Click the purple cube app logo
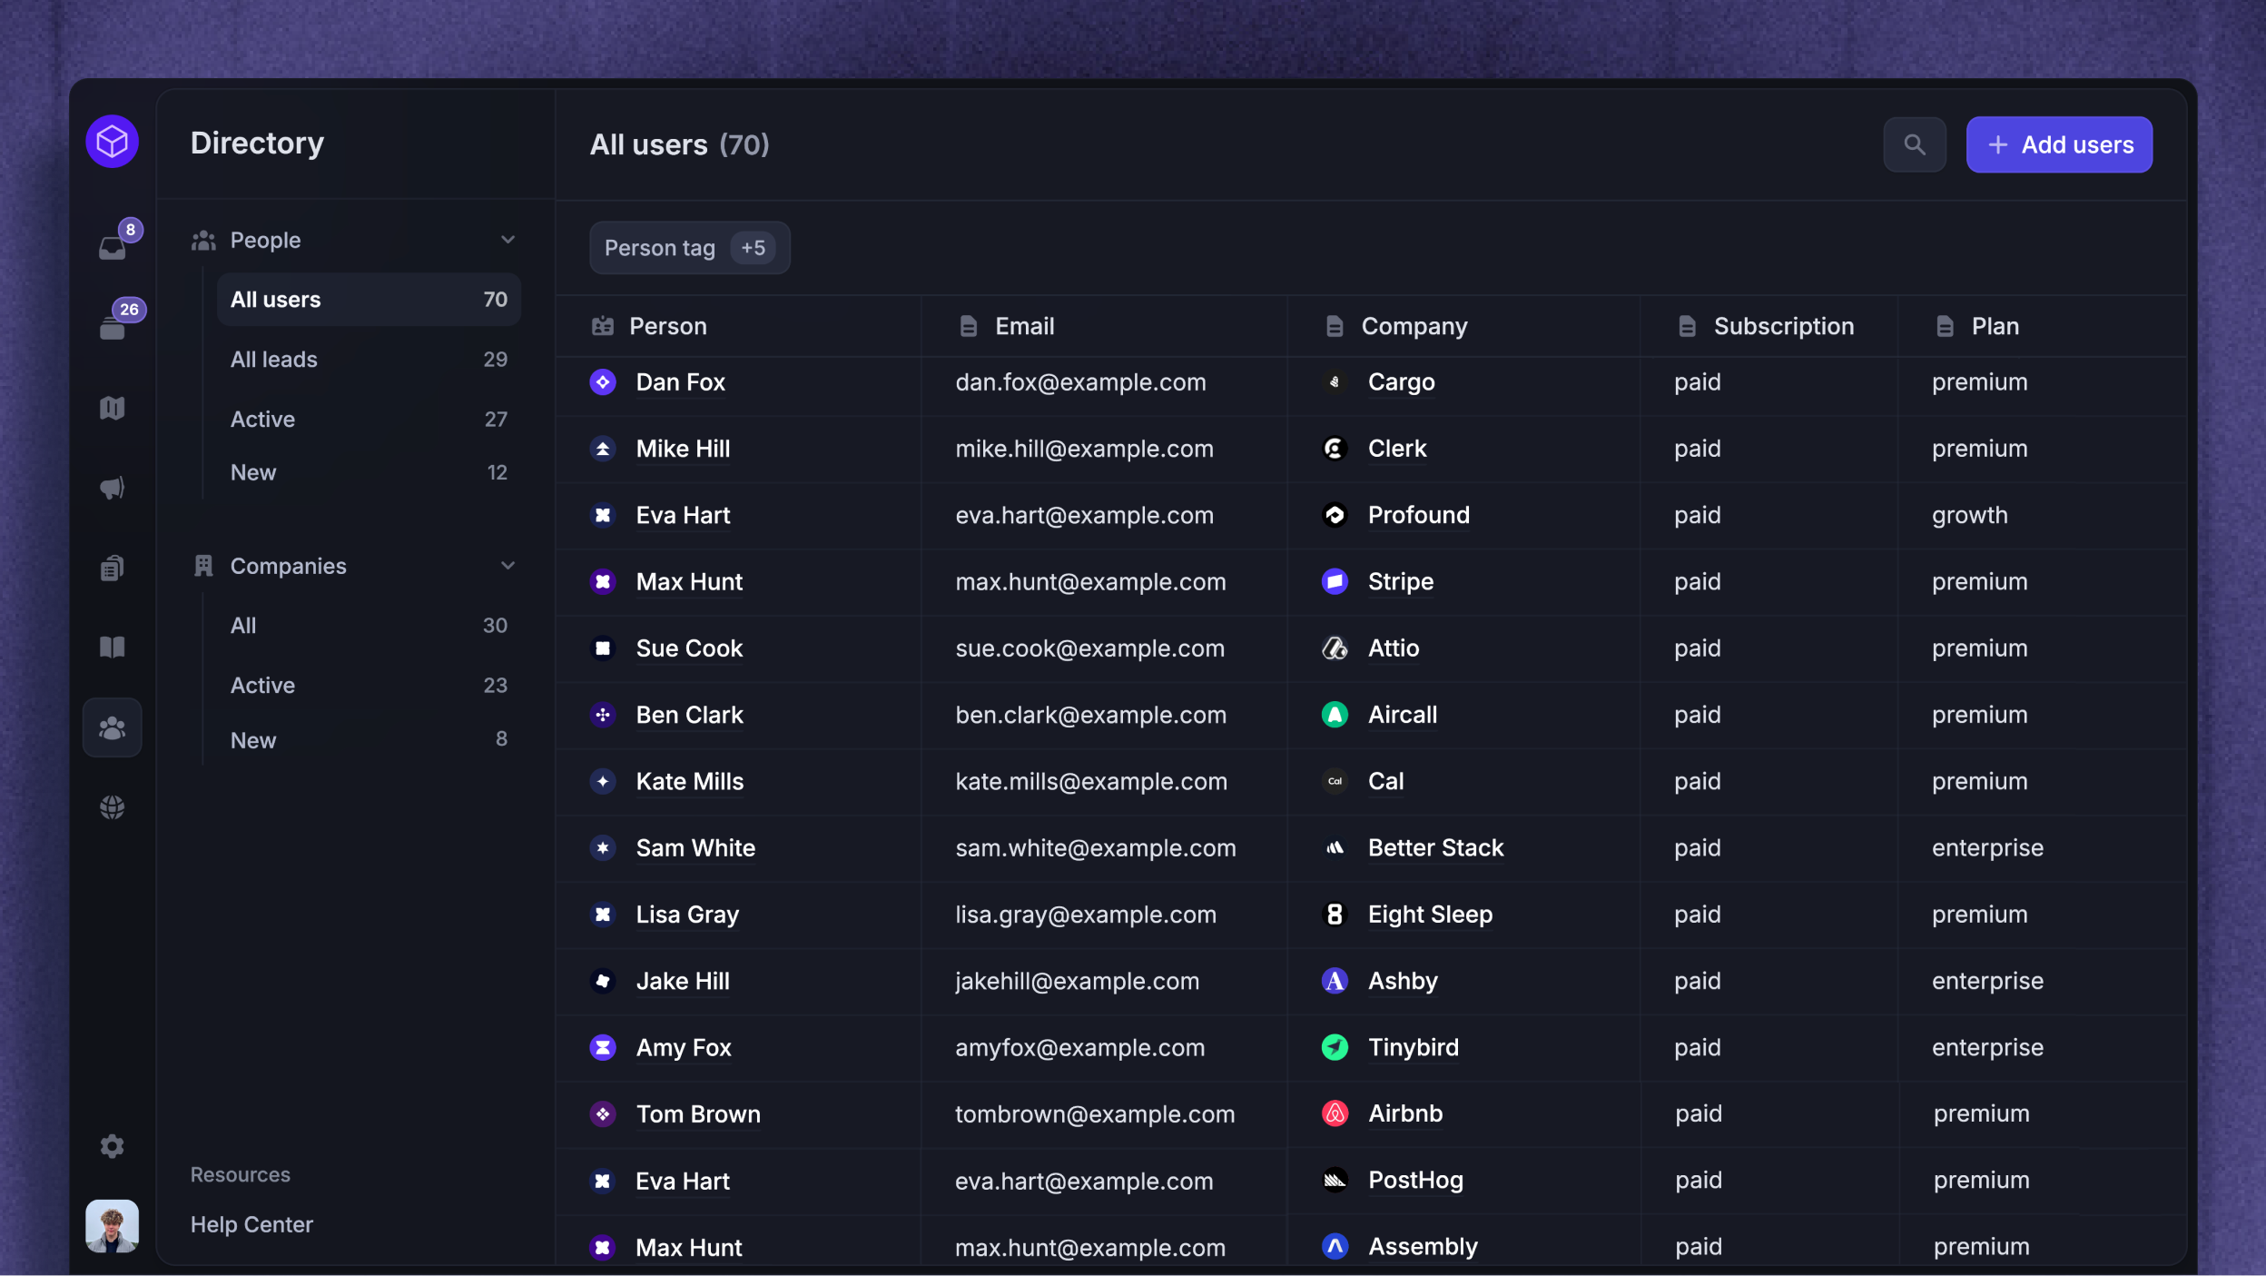The width and height of the screenshot is (2266, 1276). click(113, 142)
